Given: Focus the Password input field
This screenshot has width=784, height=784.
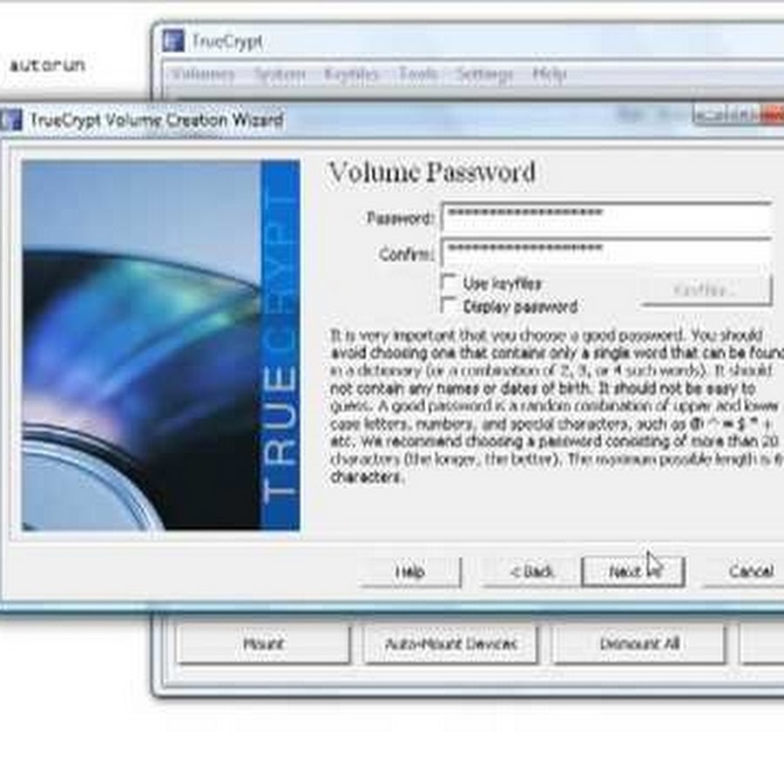Looking at the screenshot, I should pos(606,217).
